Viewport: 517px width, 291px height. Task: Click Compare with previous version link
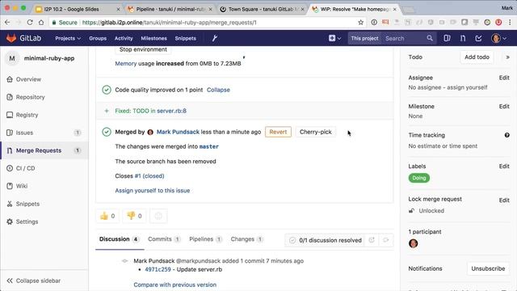tap(175, 285)
